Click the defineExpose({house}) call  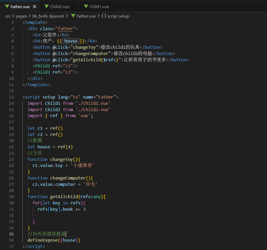(x=54, y=240)
